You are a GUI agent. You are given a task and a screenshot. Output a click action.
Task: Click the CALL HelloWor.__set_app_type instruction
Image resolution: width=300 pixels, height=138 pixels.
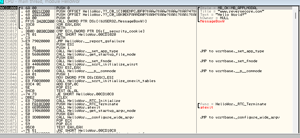pyautogui.click(x=87, y=51)
